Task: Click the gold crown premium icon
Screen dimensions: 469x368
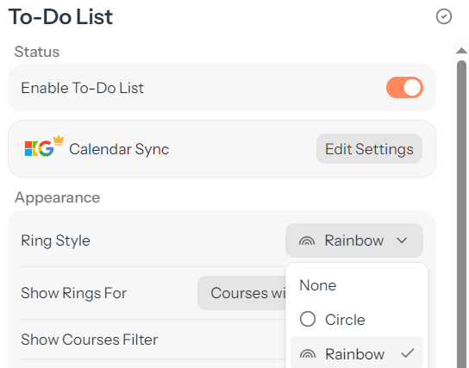Action: click(x=59, y=140)
